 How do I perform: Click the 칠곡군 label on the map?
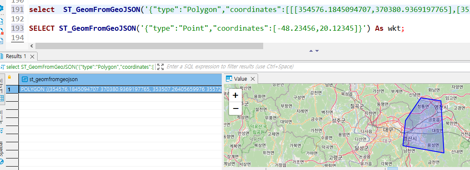357,106
